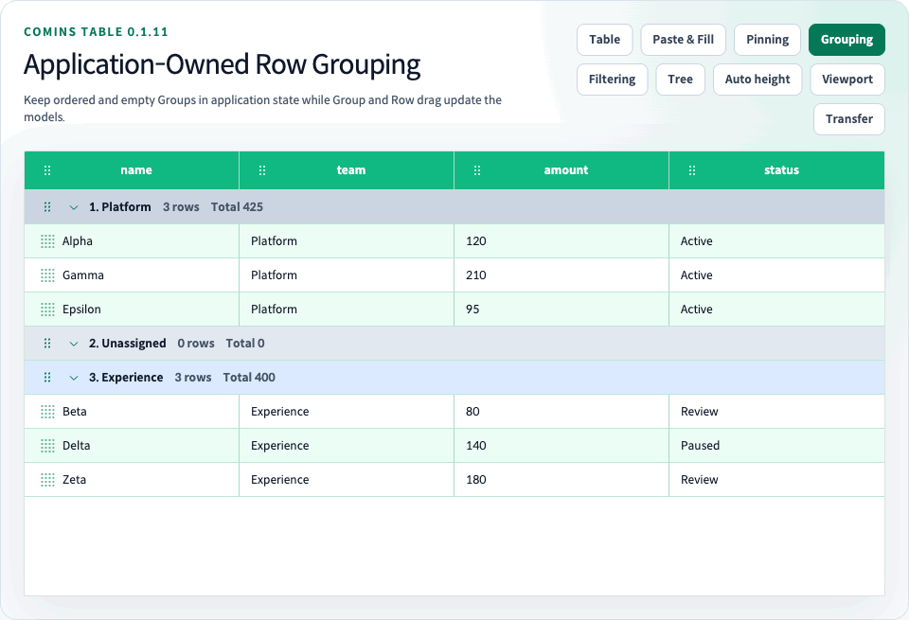
Task: Switch to the Table demo tab
Action: pyautogui.click(x=605, y=40)
